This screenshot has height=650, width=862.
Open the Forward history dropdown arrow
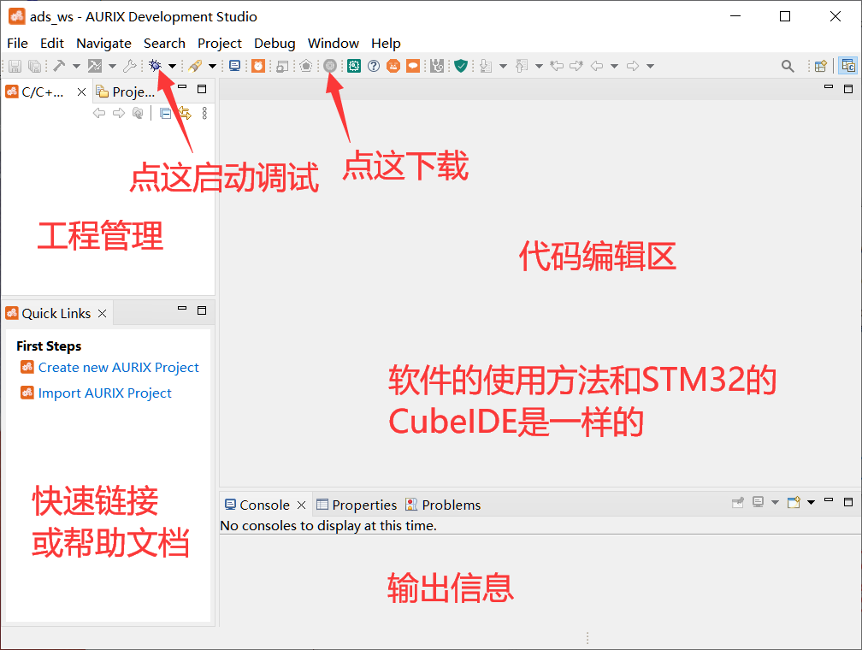point(650,66)
